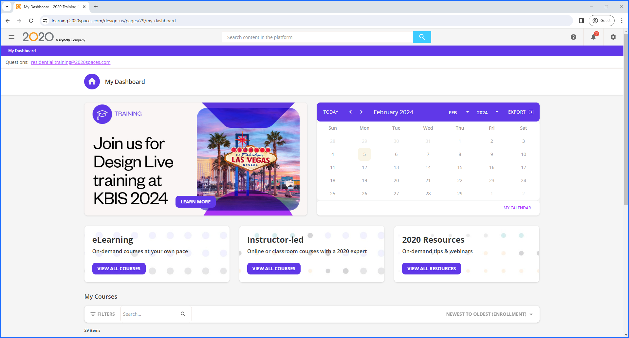Go back in browser history
The image size is (629, 338).
[x=8, y=21]
